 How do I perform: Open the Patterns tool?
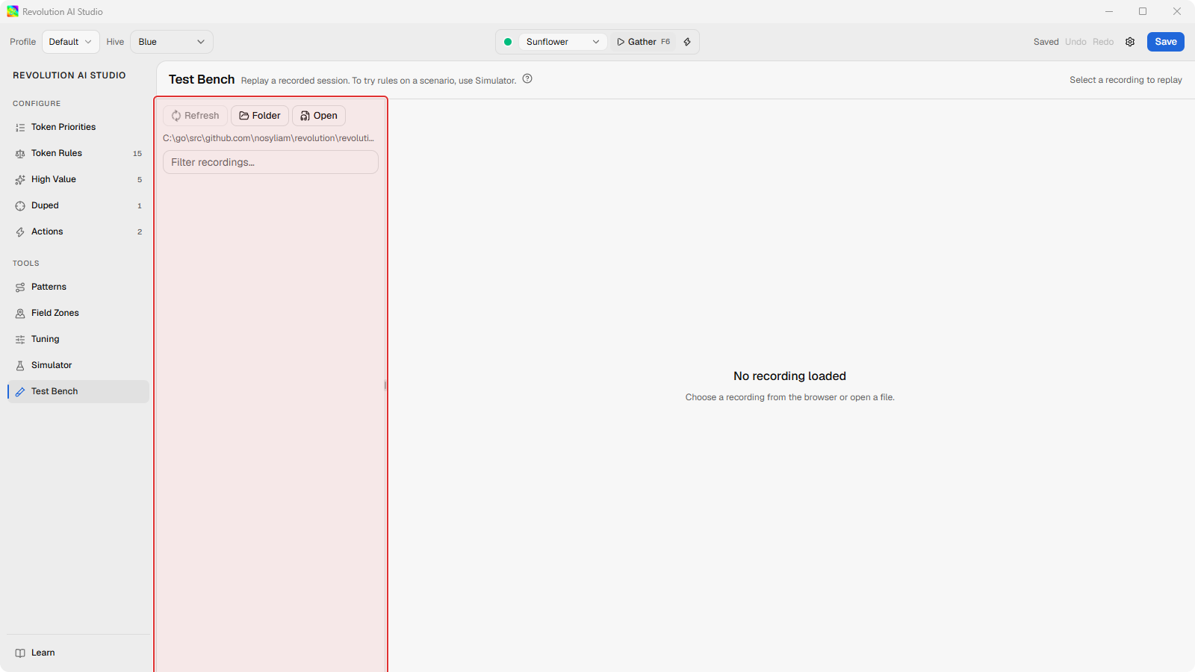tap(78, 287)
